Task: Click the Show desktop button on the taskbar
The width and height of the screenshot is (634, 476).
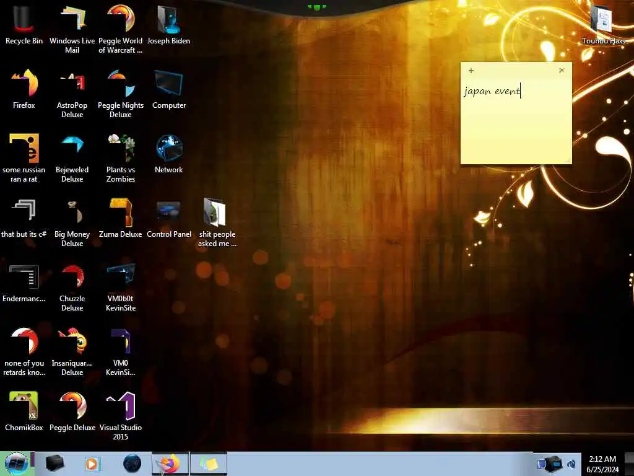Action: 630,464
